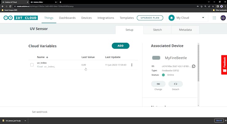
Task: Detach the associated device
Action: coord(175,84)
